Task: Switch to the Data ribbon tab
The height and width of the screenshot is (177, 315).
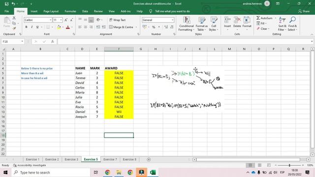Action: tap(85, 11)
